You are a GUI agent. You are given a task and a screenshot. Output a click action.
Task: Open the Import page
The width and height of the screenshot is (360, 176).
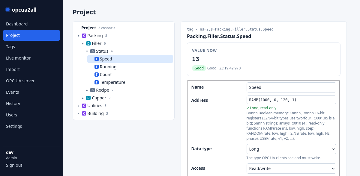click(x=31, y=69)
